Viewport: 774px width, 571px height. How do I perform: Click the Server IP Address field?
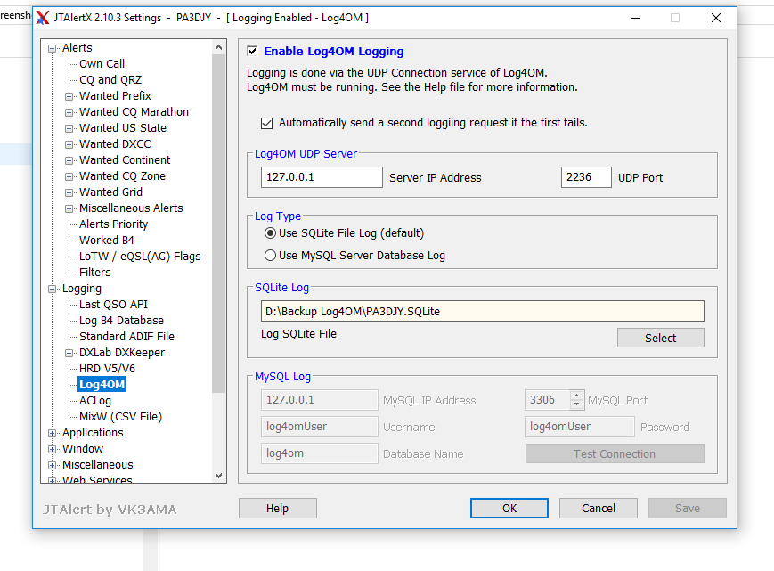[x=322, y=177]
